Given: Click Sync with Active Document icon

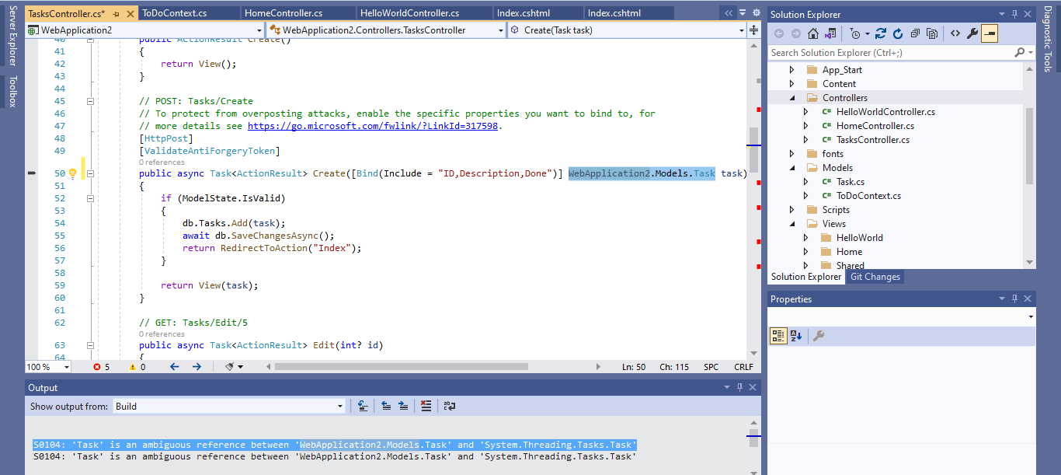Looking at the screenshot, I should (x=880, y=33).
